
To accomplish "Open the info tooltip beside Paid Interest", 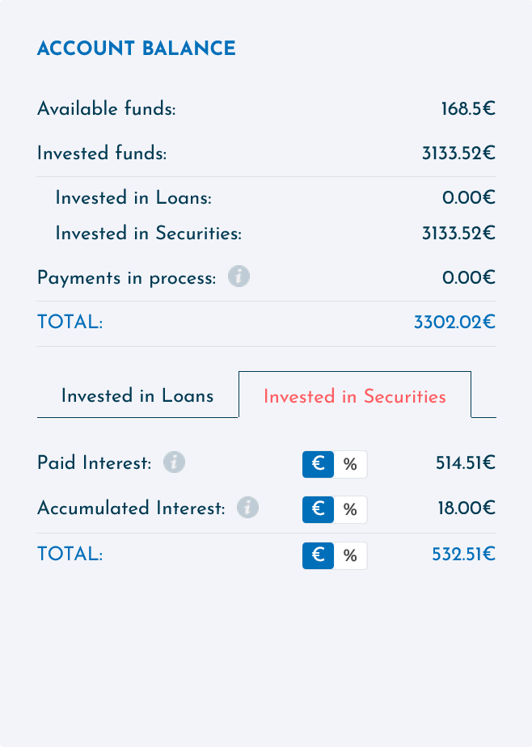I will coord(175,462).
